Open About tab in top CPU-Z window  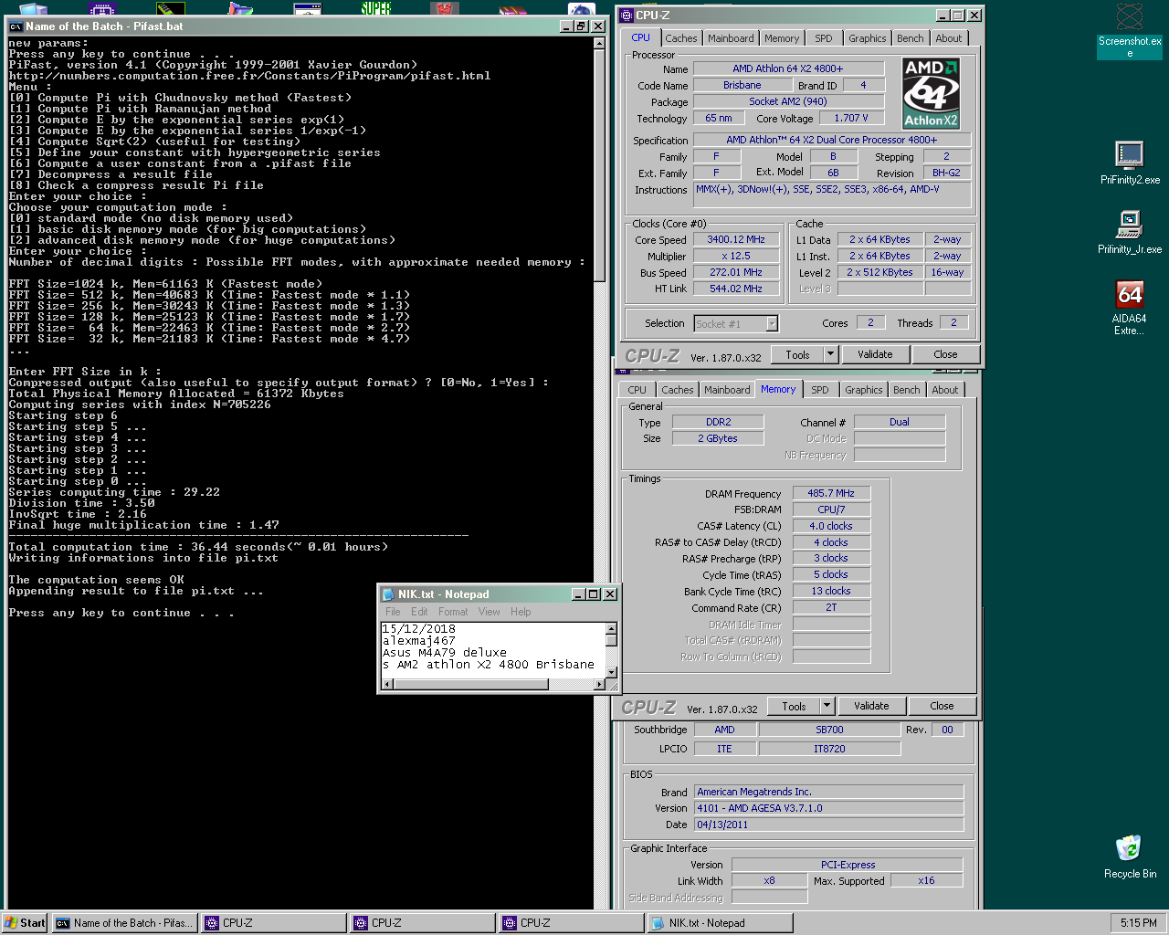point(948,38)
